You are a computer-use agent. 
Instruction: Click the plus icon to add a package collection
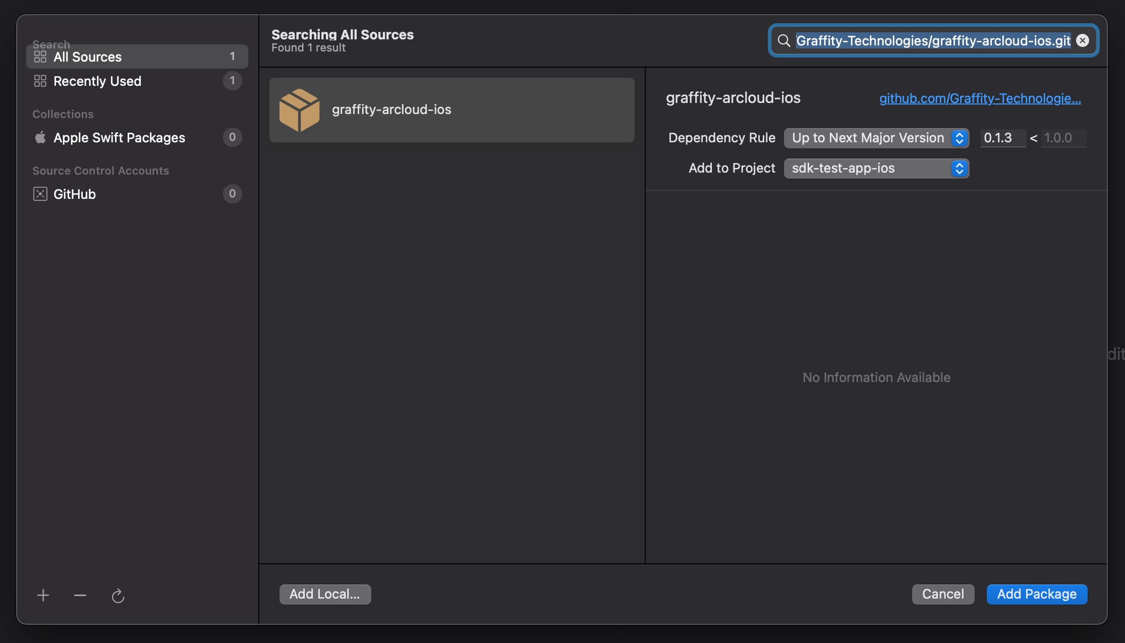pyautogui.click(x=43, y=596)
